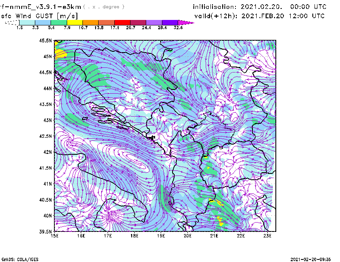This screenshot has height=262, width=340.
Task: Click the 43N latitude label
Action: click(48, 120)
